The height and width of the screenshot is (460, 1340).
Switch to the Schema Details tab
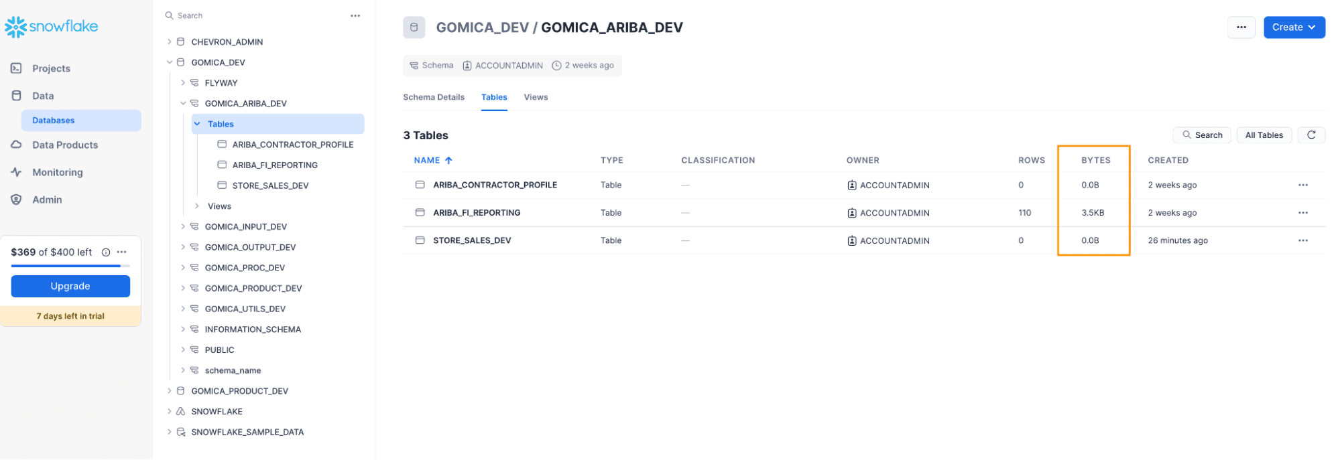click(x=434, y=97)
